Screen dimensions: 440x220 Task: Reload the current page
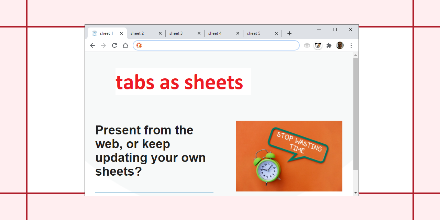(x=114, y=45)
